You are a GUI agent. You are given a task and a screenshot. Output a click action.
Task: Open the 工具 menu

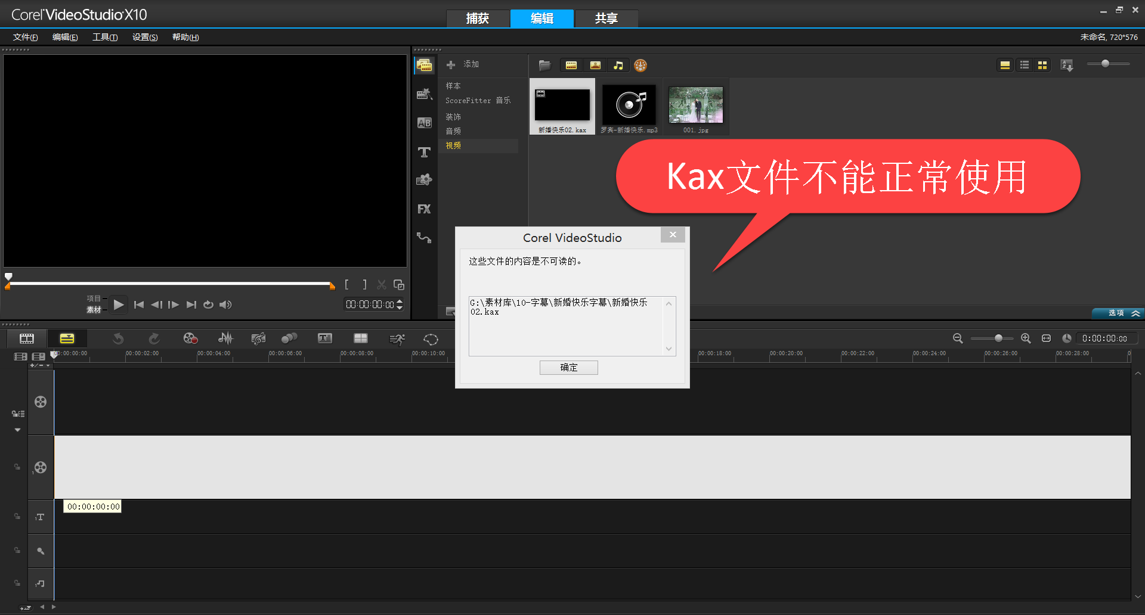pyautogui.click(x=105, y=37)
